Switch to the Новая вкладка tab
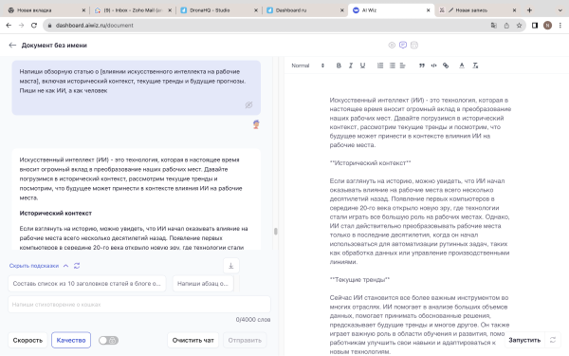Viewport: 569px width, 356px height. (46, 10)
